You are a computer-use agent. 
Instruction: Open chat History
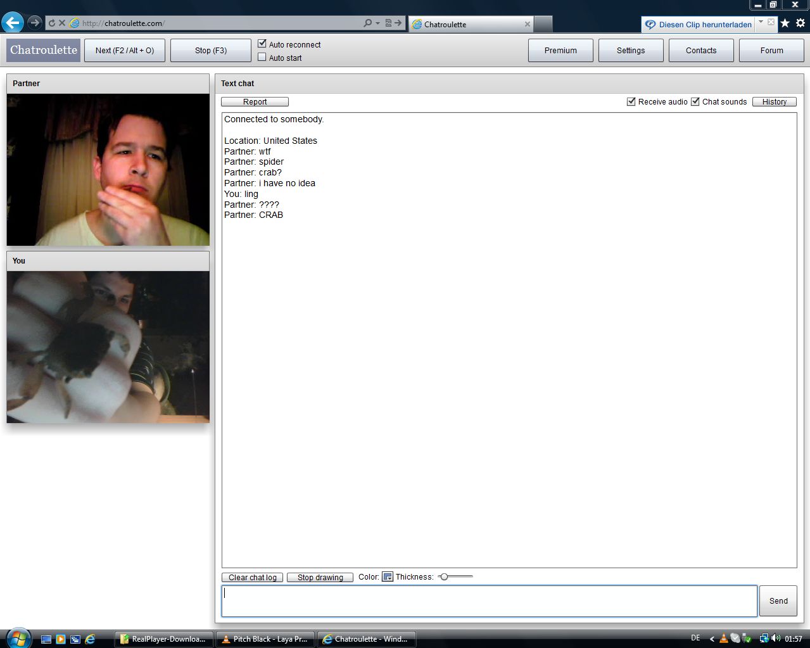(775, 101)
